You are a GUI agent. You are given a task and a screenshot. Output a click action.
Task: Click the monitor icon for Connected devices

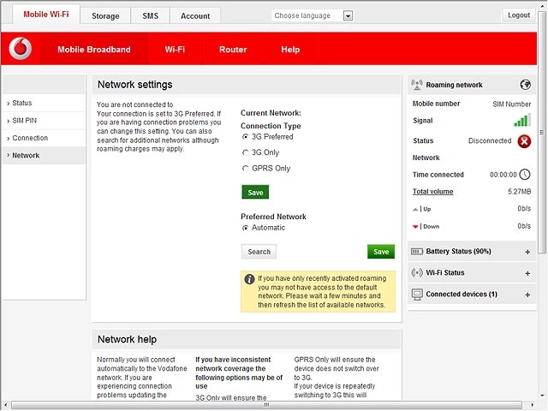[417, 295]
